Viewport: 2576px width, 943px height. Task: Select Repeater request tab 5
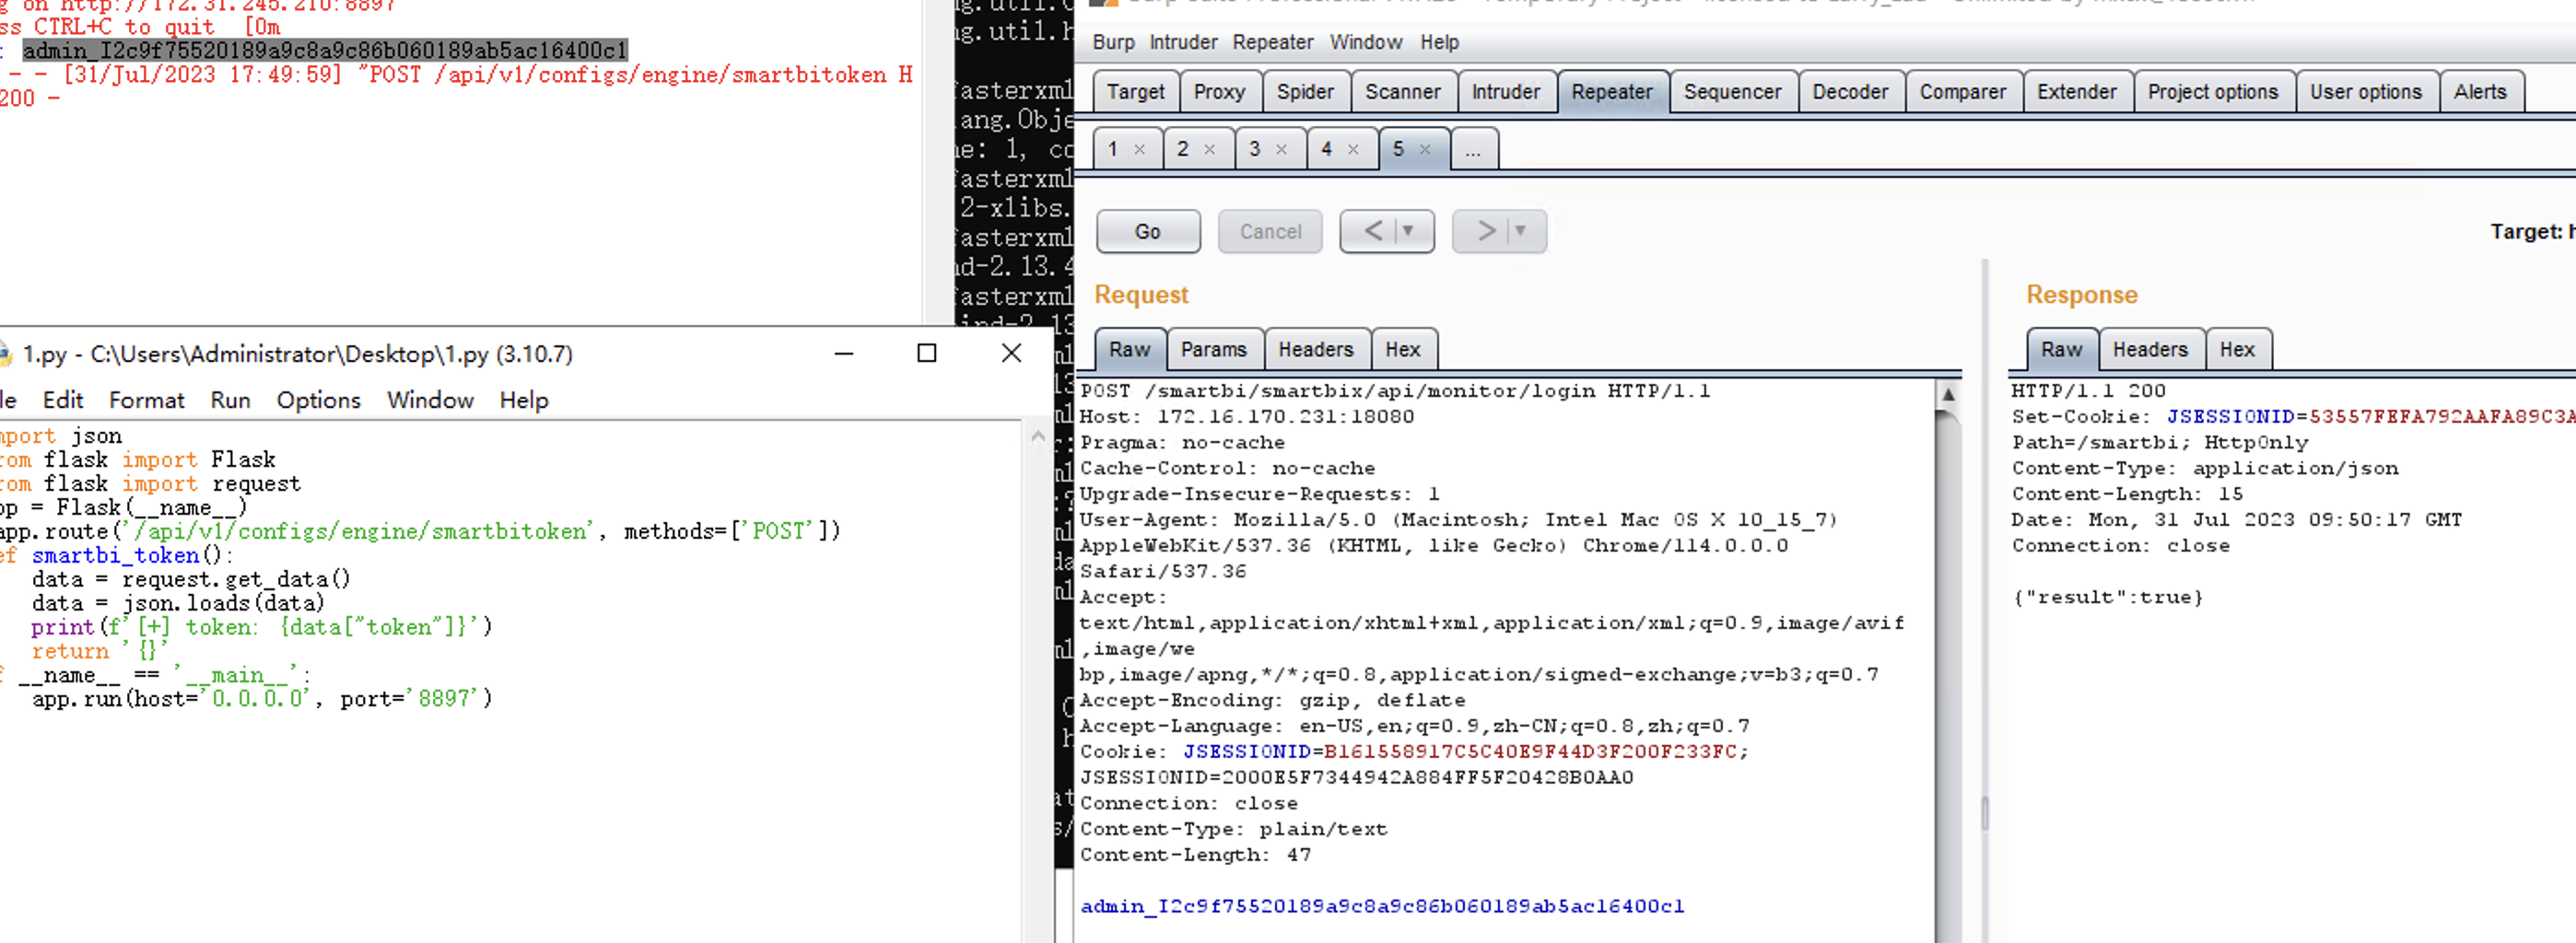[1399, 149]
